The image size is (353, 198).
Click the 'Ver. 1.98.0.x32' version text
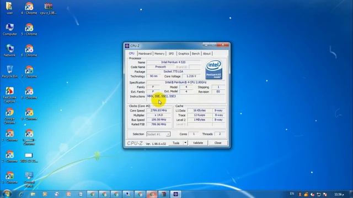pyautogui.click(x=156, y=144)
